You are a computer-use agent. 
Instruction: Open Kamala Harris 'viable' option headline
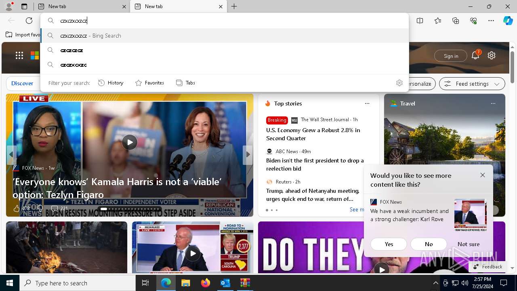point(117,188)
